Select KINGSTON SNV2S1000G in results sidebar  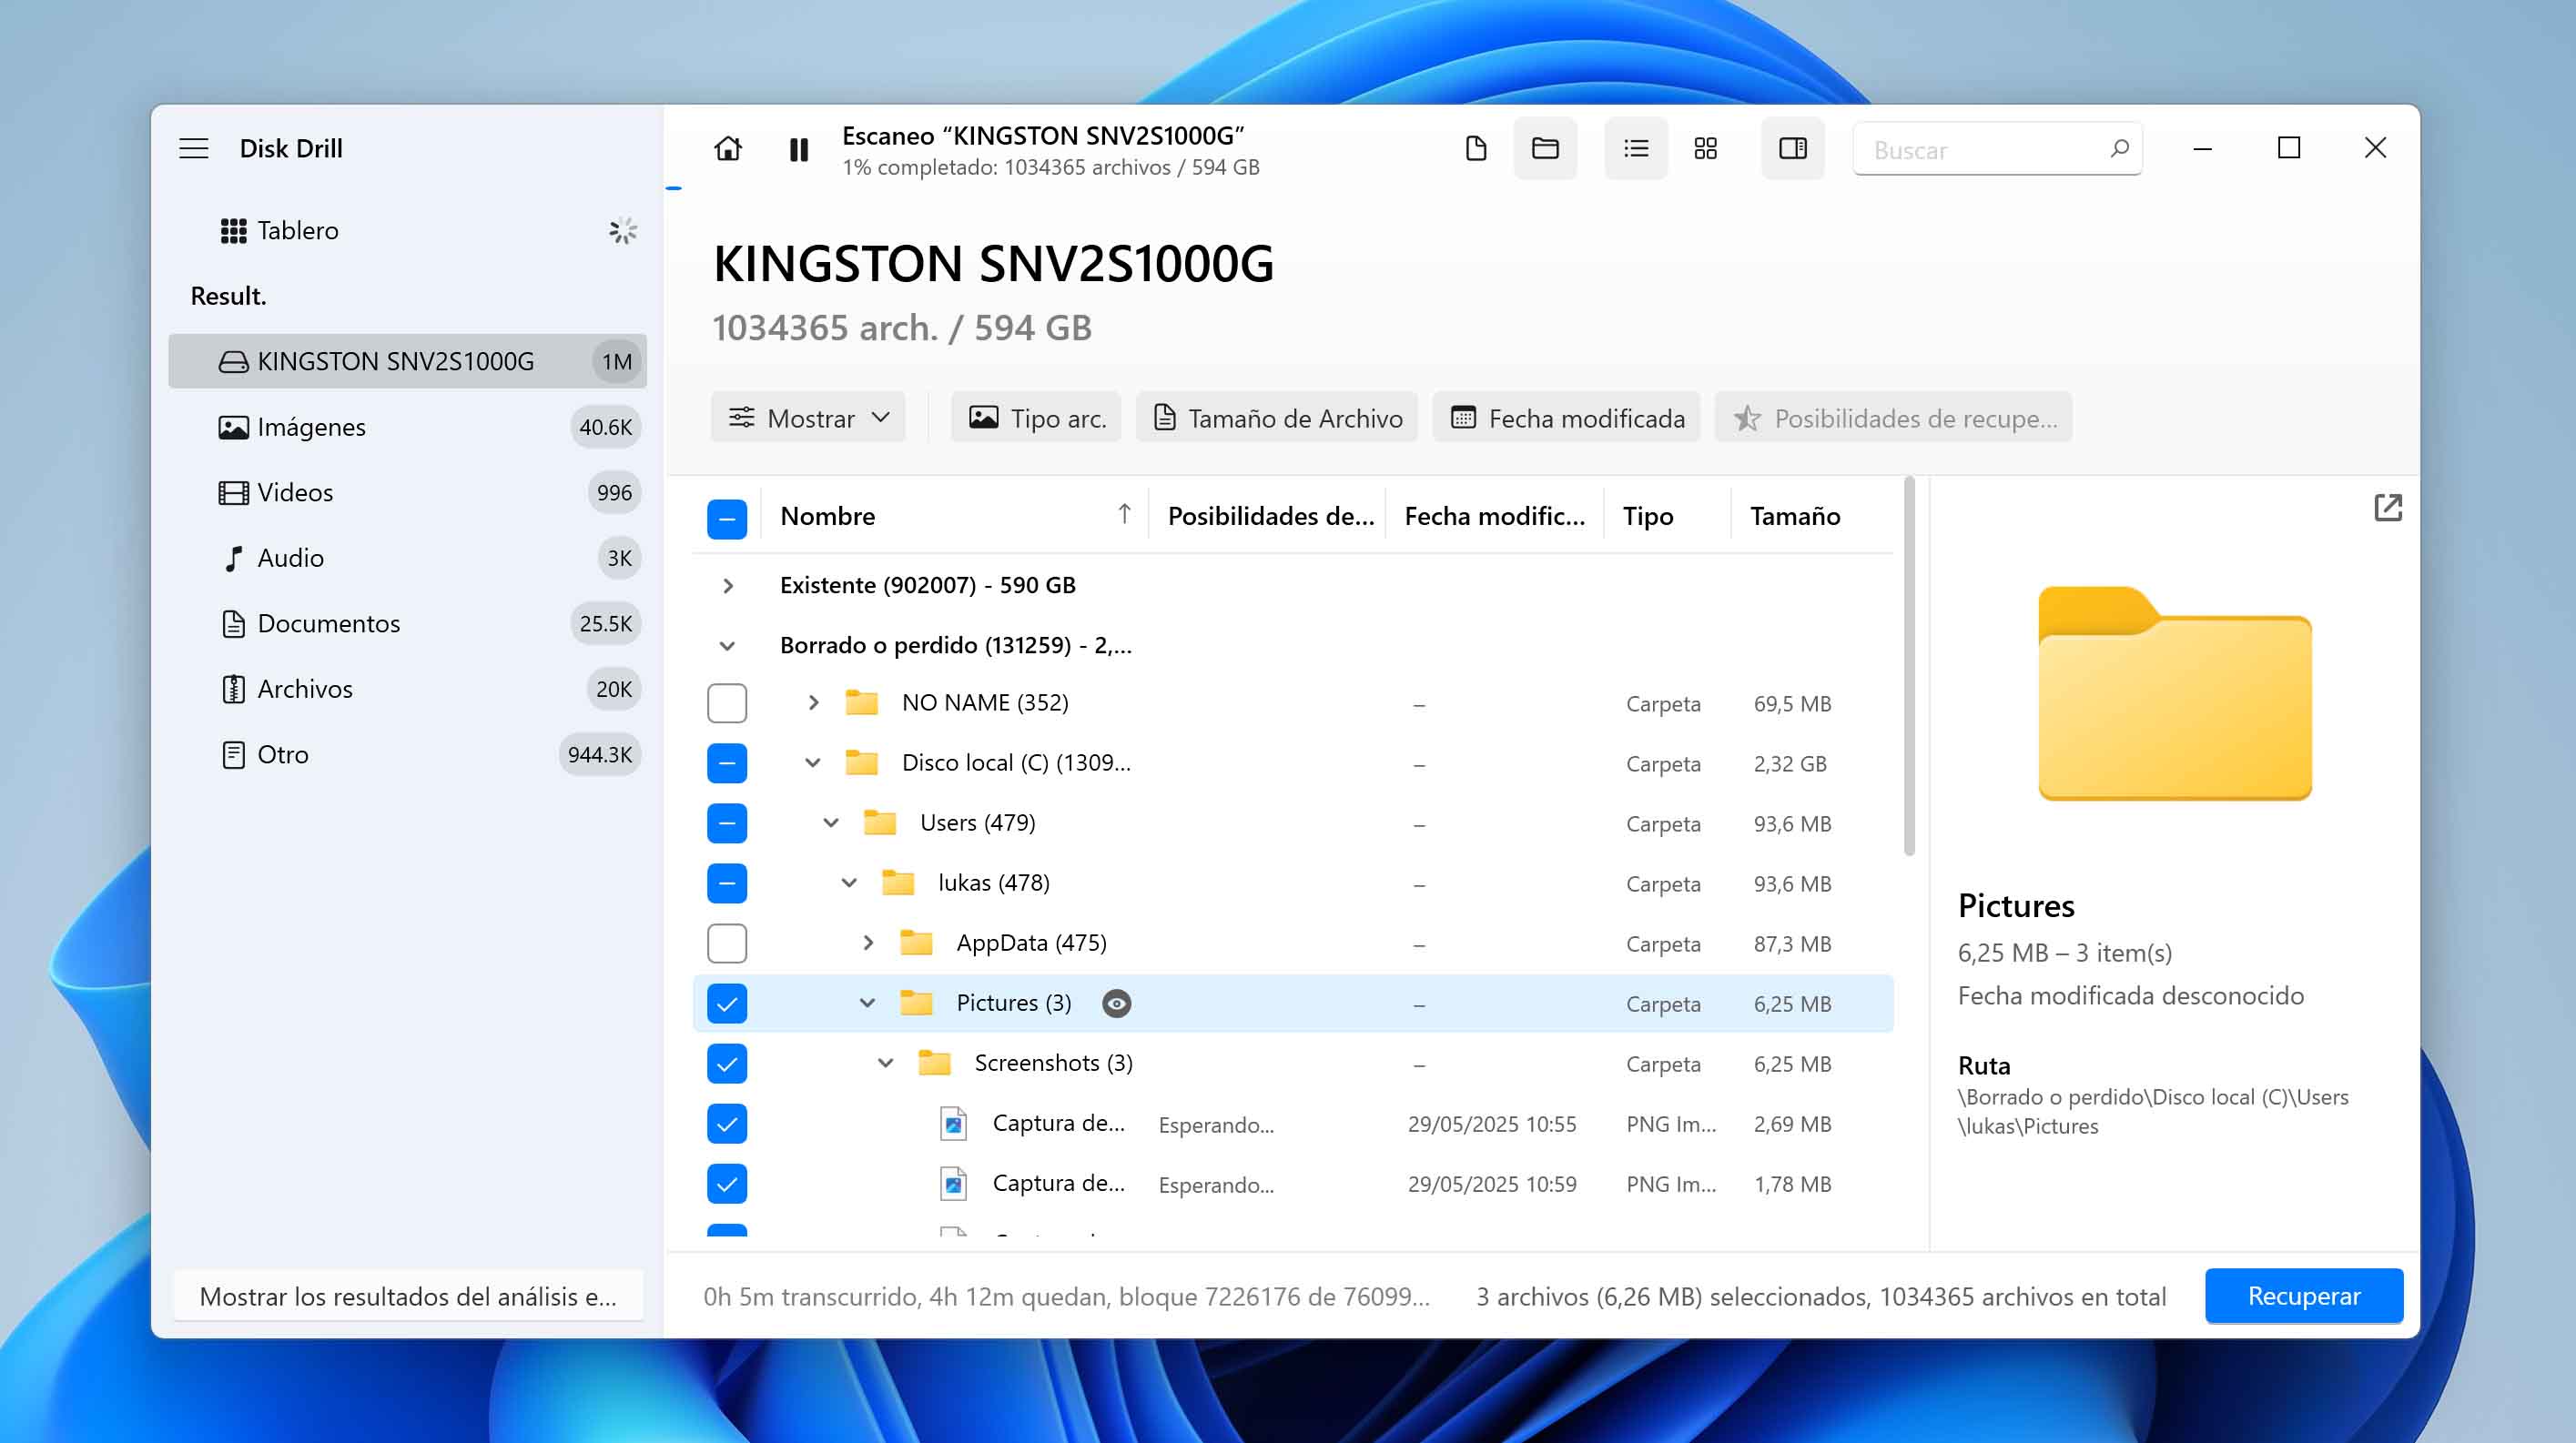tap(408, 360)
